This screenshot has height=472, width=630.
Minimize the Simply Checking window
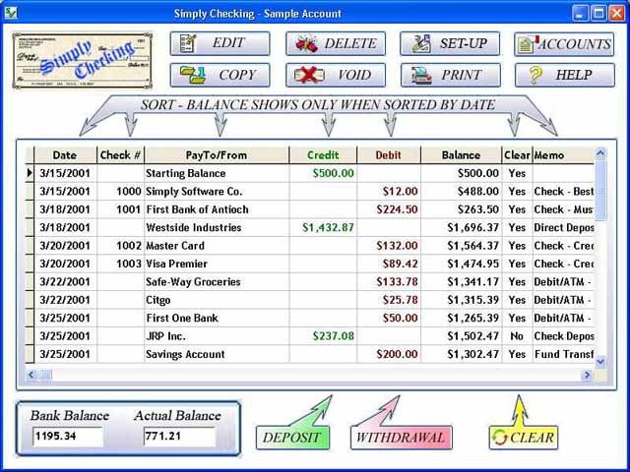(x=580, y=13)
